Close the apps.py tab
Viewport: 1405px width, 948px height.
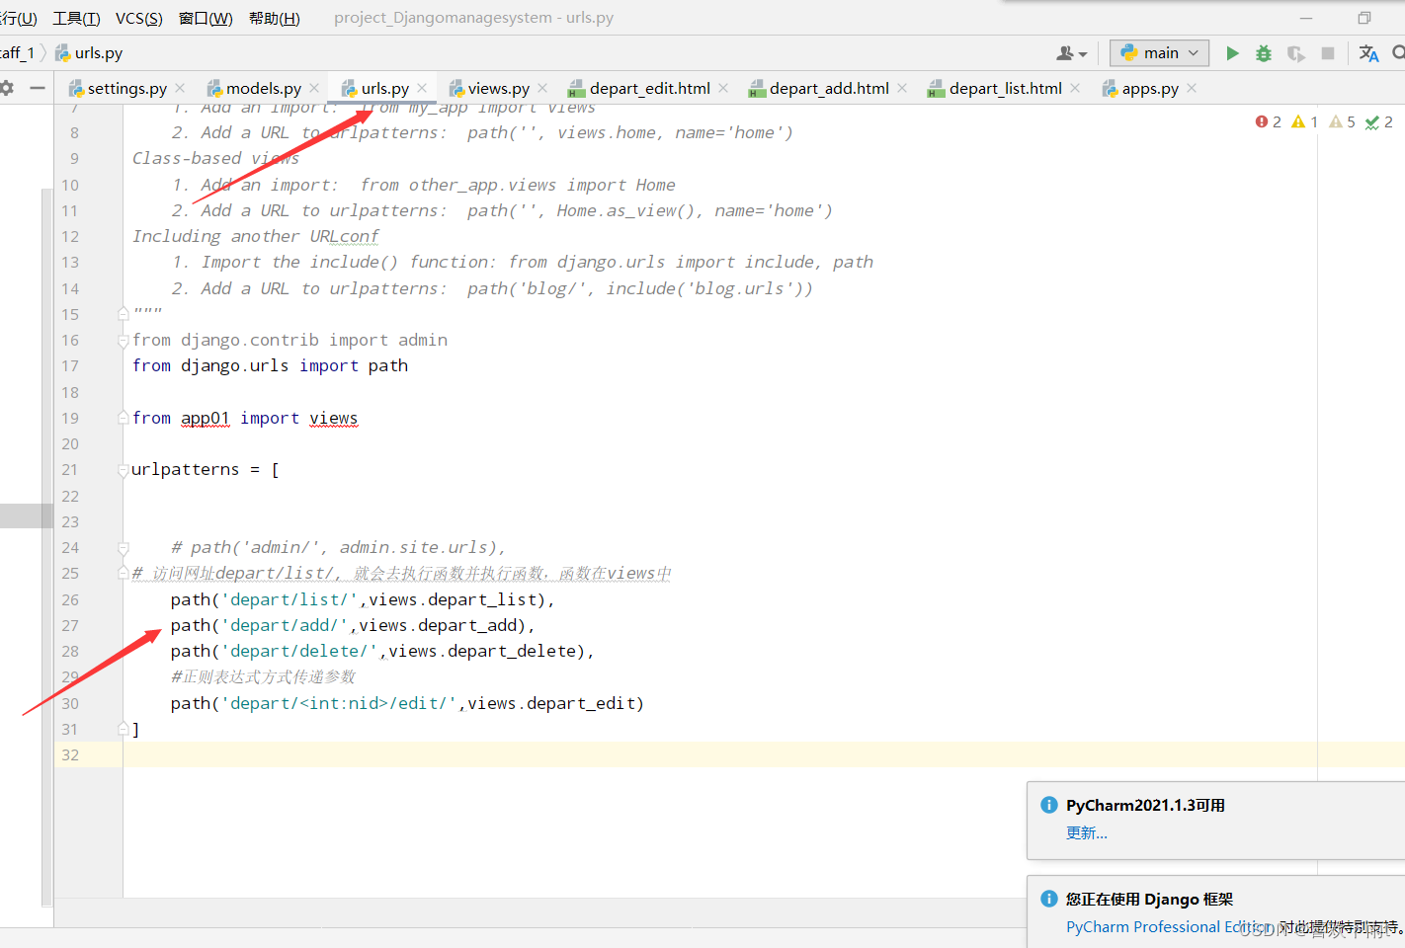click(1192, 89)
